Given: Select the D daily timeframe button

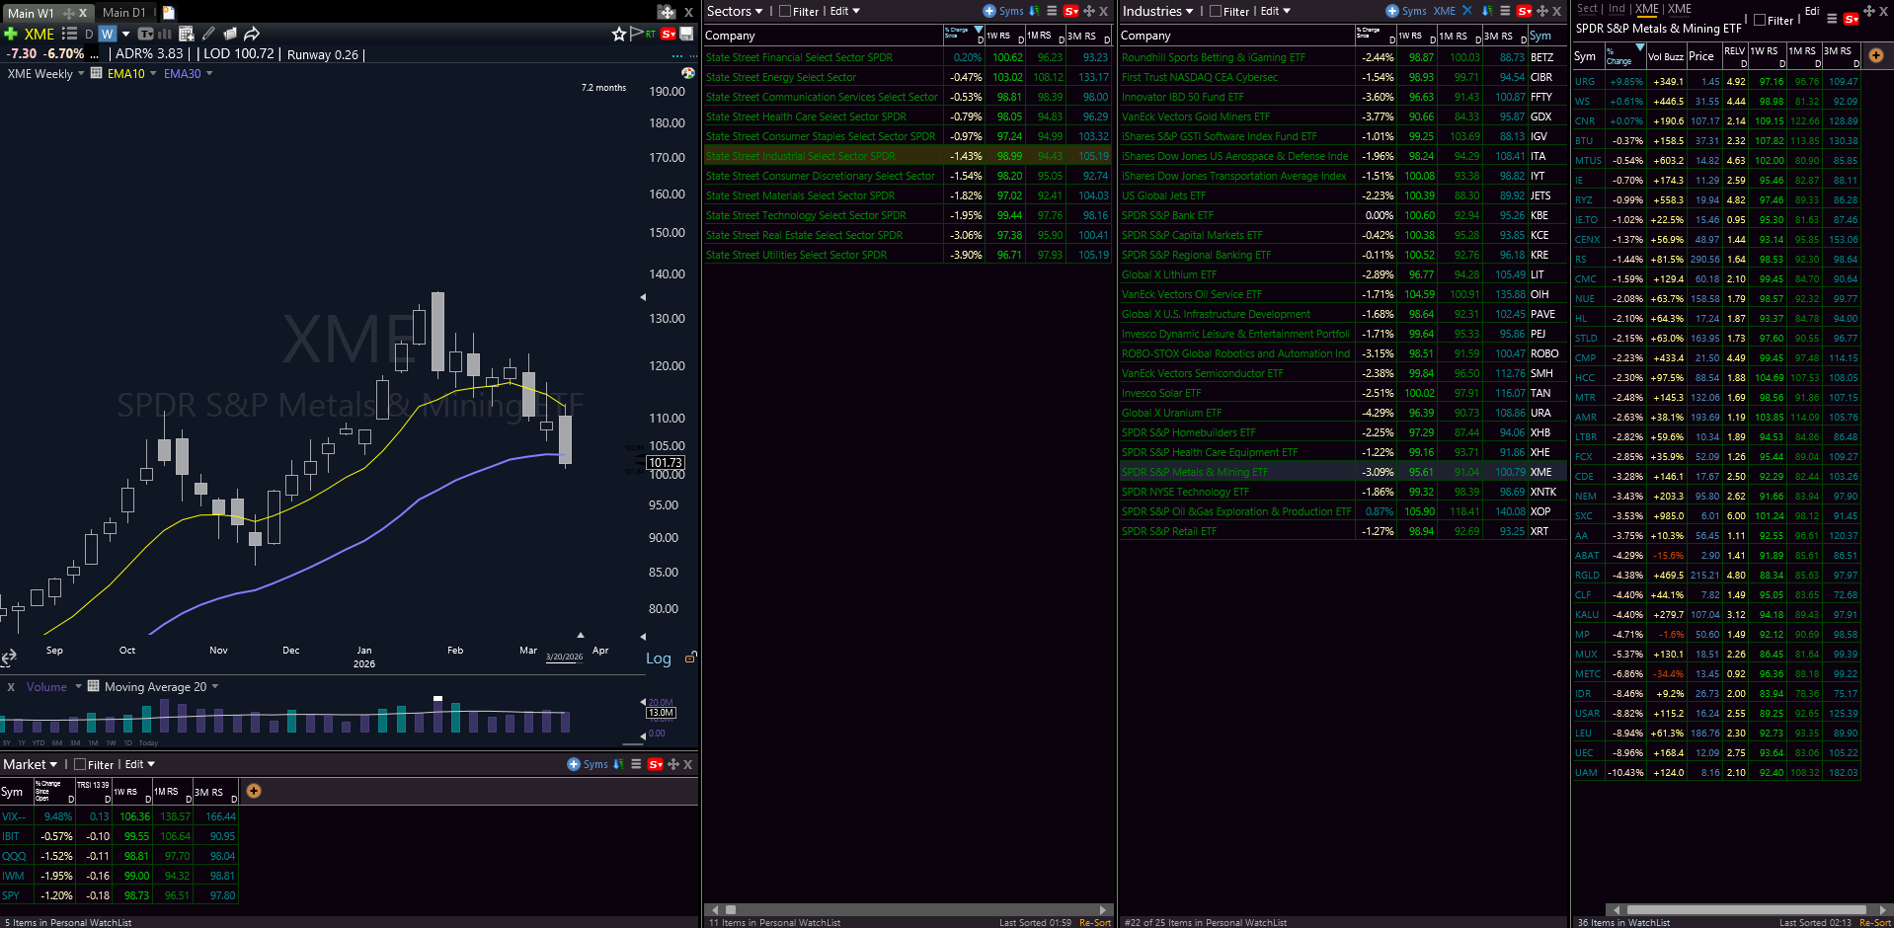Looking at the screenshot, I should tap(89, 34).
